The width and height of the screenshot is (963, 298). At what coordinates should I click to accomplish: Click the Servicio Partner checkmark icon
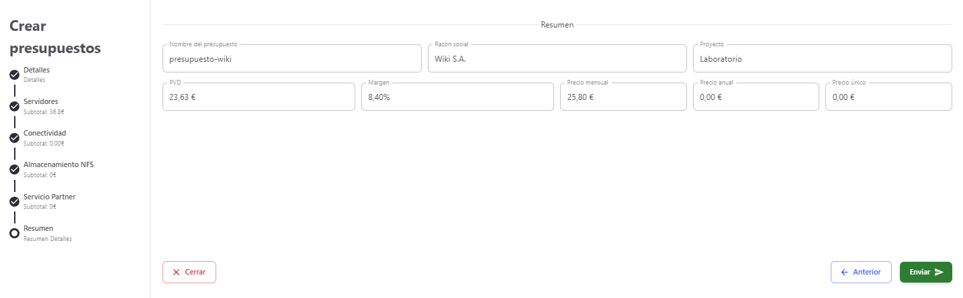pyautogui.click(x=14, y=201)
